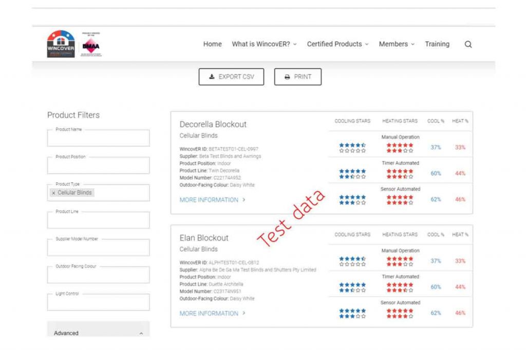Open MORE INFORMATION for Elan Blockout
Screen dimensions: 526x350
[212, 313]
